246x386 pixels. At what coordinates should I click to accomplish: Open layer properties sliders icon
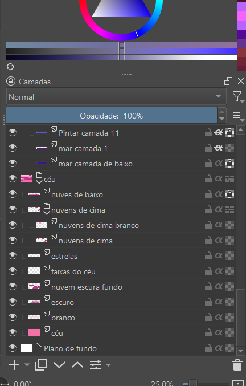click(96, 365)
